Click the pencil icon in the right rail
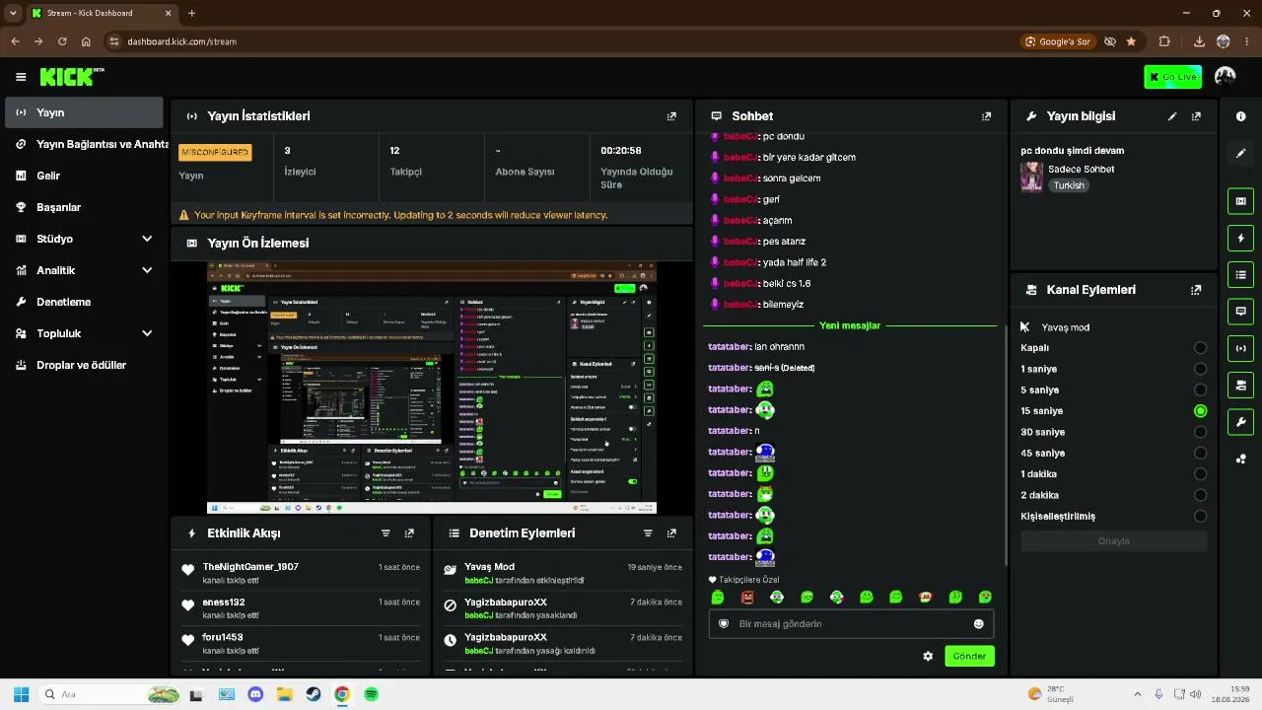The image size is (1262, 710). [1240, 153]
